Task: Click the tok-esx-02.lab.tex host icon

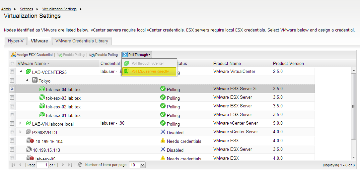Action: [42, 106]
